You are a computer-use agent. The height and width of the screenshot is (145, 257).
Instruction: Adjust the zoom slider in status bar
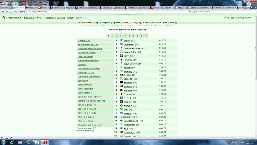tap(243, 138)
